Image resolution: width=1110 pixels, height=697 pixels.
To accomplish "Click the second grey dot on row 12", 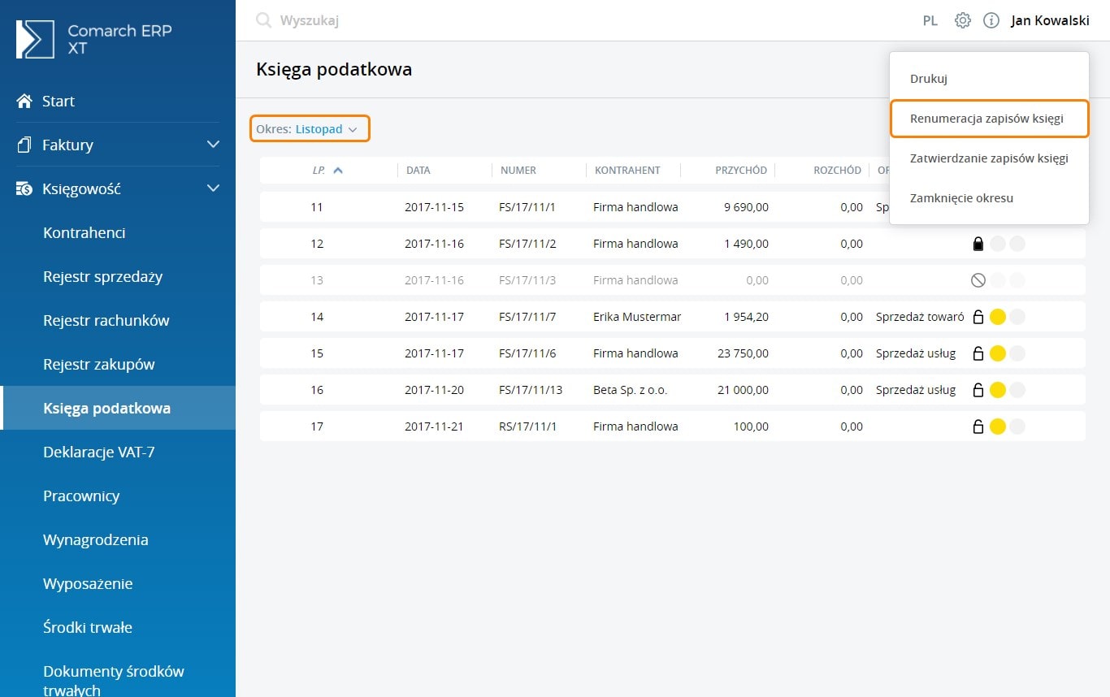I will point(1017,244).
